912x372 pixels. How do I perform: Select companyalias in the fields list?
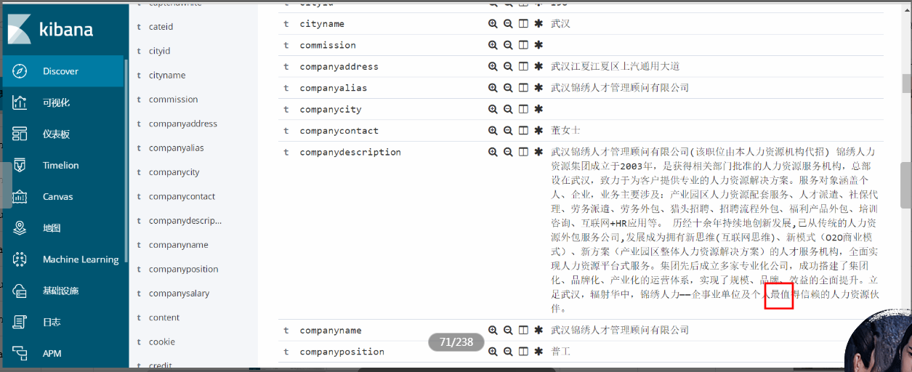point(177,147)
